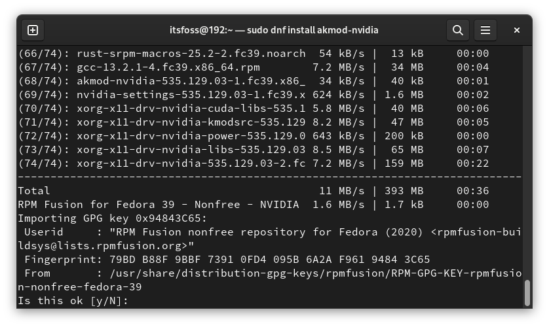Click the search magnifier icon
The height and width of the screenshot is (327, 549).
pos(458,30)
